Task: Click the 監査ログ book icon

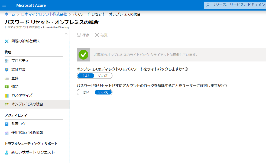Action: 7,124
